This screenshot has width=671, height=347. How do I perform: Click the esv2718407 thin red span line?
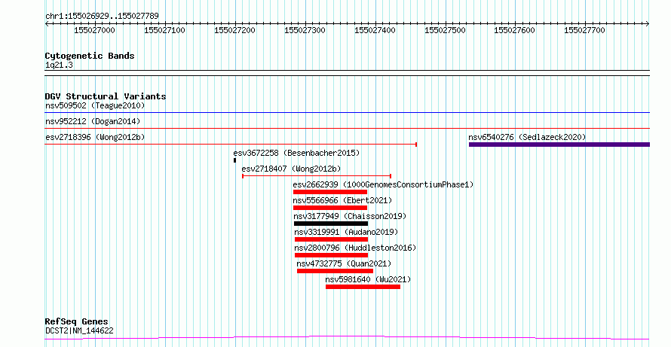pos(317,176)
